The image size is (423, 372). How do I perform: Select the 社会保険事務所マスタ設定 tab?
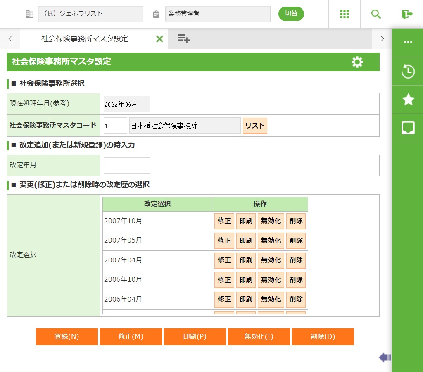tap(85, 39)
